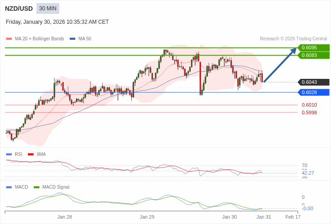Click the NZD/USD pair title
The image size is (331, 224).
click(x=19, y=9)
